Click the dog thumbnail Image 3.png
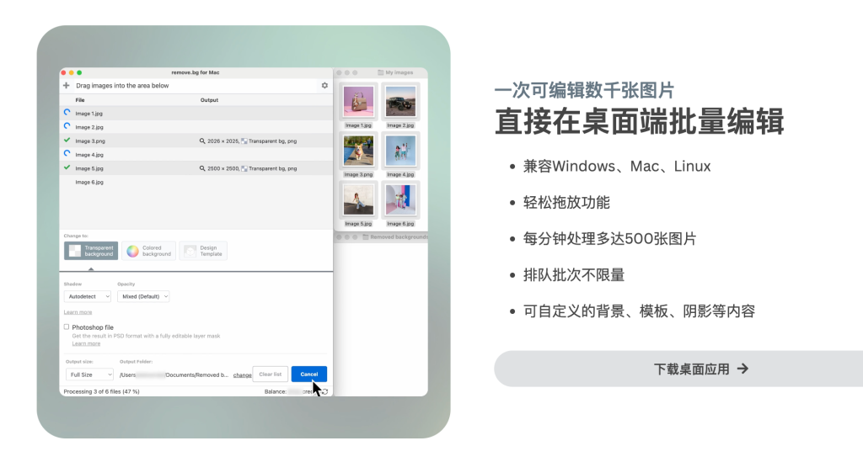The image size is (863, 462). [x=358, y=151]
